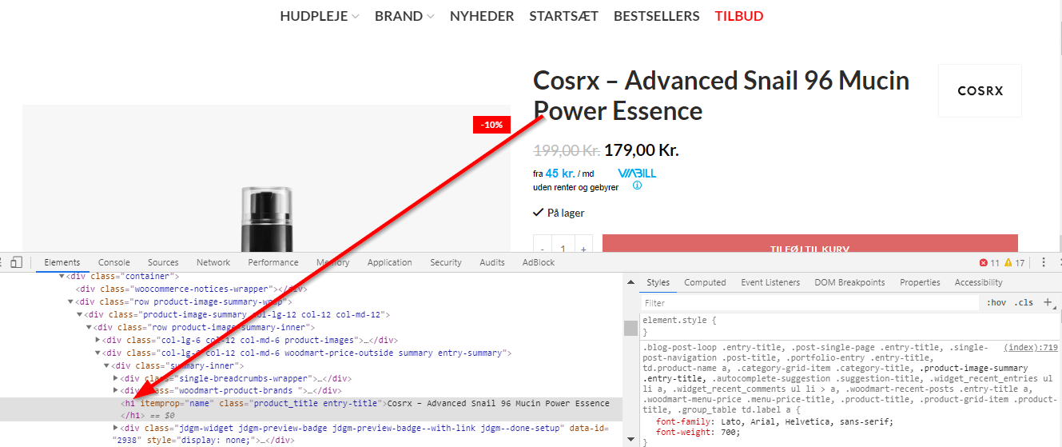Open the DOM Breakpoints tab

tap(849, 282)
